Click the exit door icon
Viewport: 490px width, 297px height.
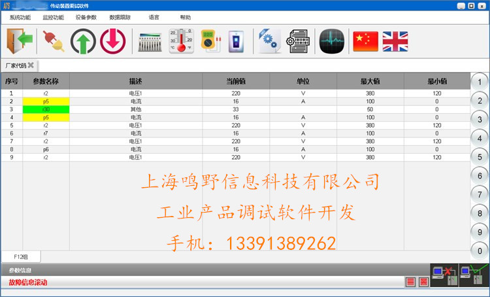20,41
